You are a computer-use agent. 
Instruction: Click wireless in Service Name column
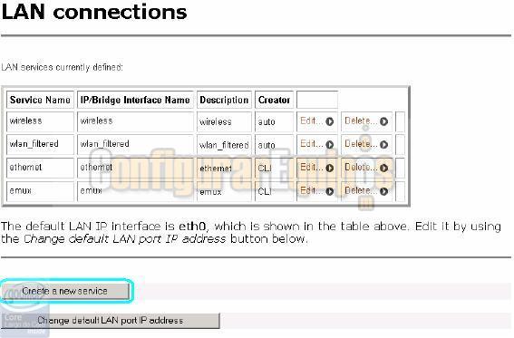26,121
